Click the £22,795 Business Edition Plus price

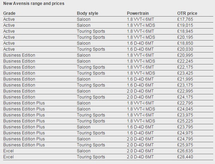[x=185, y=103]
